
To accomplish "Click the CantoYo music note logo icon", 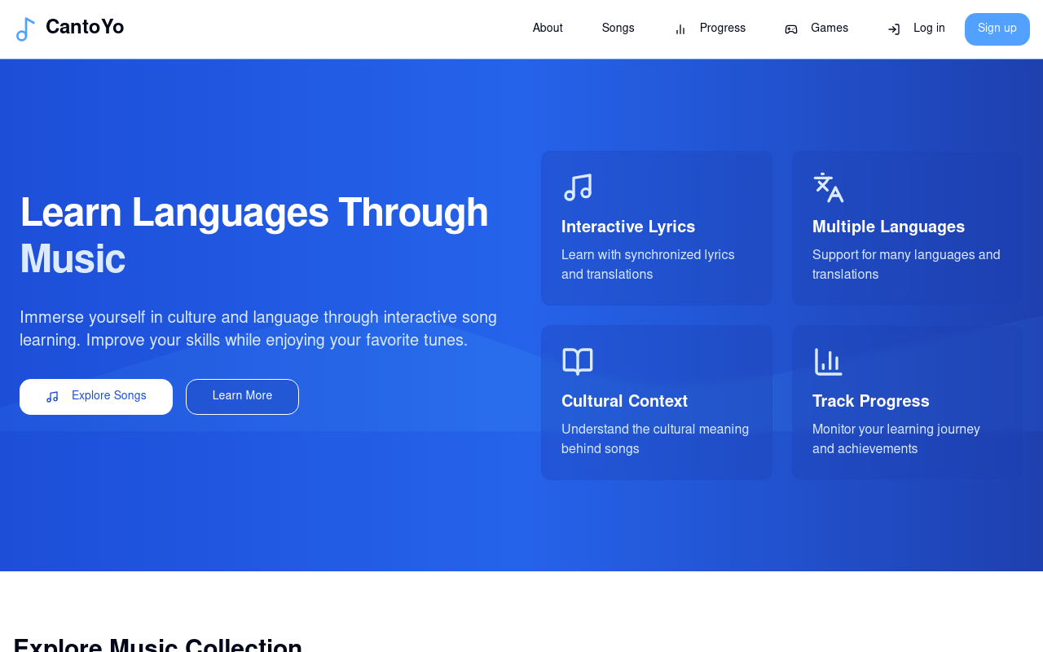I will tap(25, 29).
